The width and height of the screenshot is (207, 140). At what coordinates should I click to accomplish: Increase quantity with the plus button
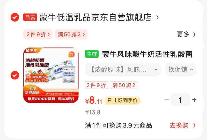pyautogui.click(x=194, y=100)
